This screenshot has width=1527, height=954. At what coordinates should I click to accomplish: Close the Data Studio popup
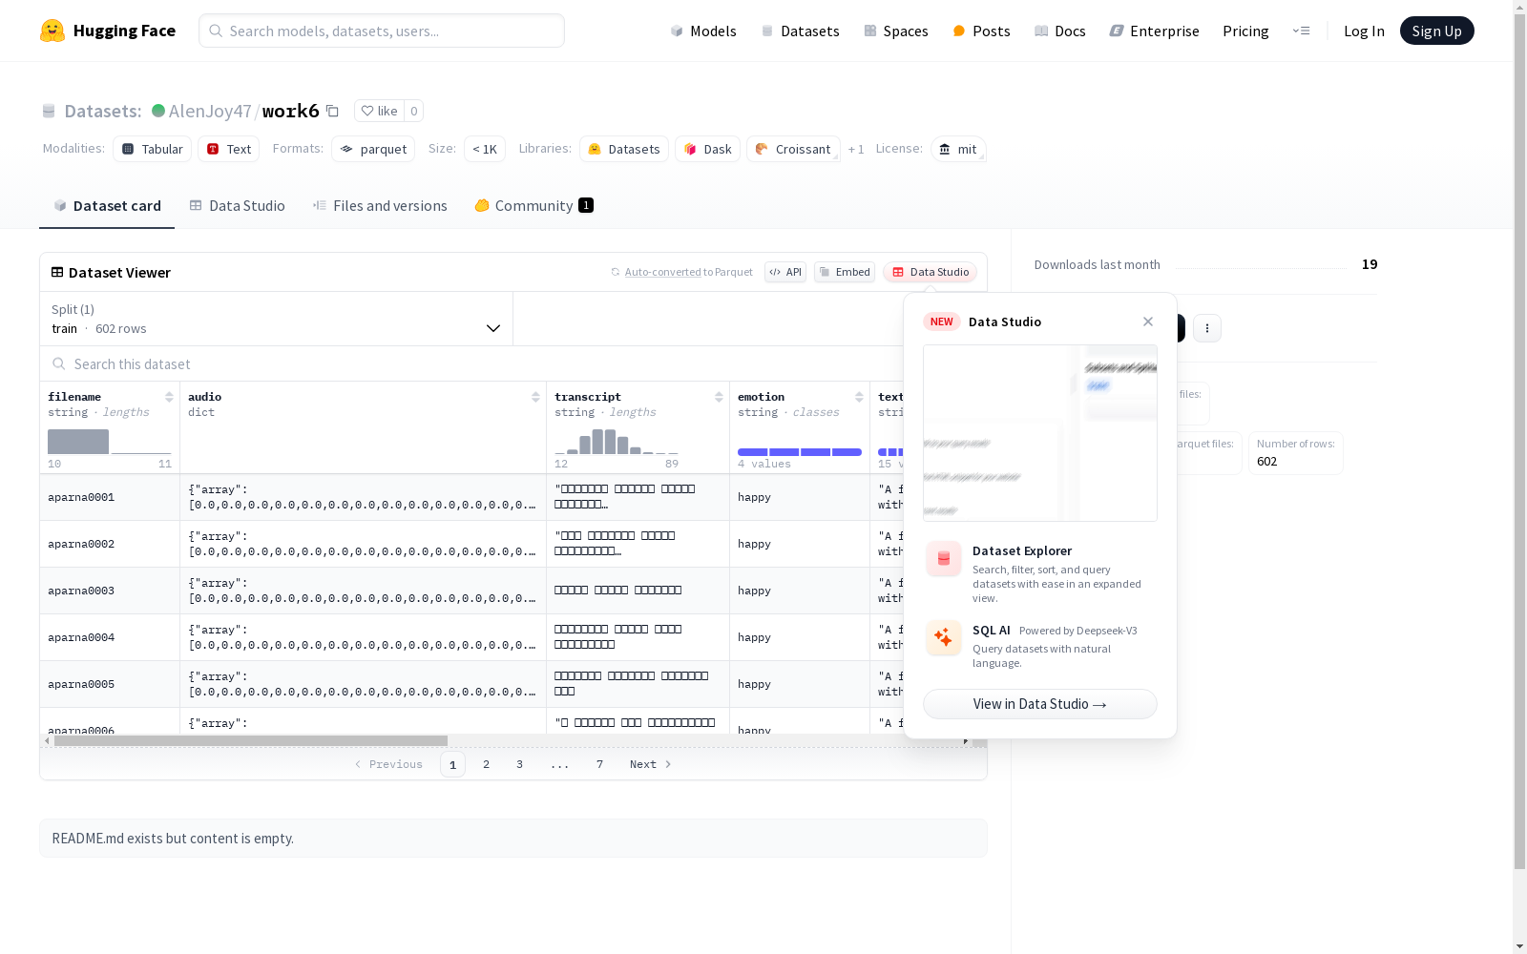point(1148,321)
